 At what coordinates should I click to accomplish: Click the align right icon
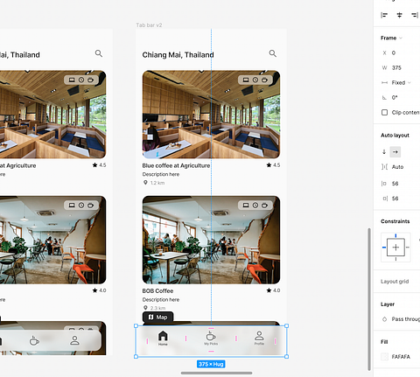415,15
